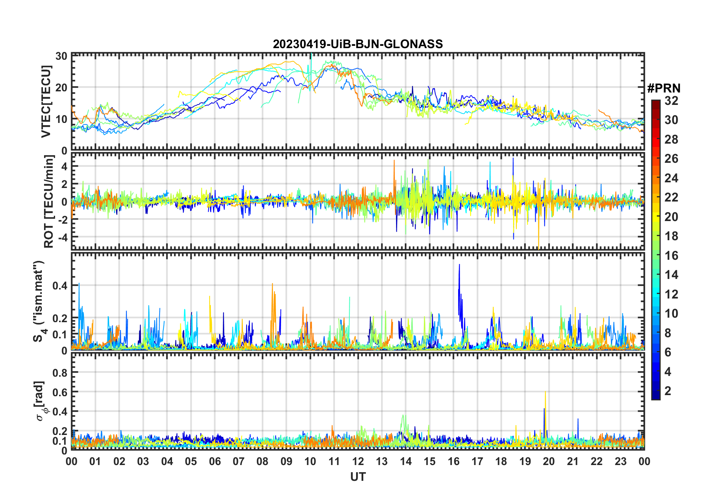Pick the orange colorbar band at PRN 24
The image size is (716, 500).
pos(656,178)
